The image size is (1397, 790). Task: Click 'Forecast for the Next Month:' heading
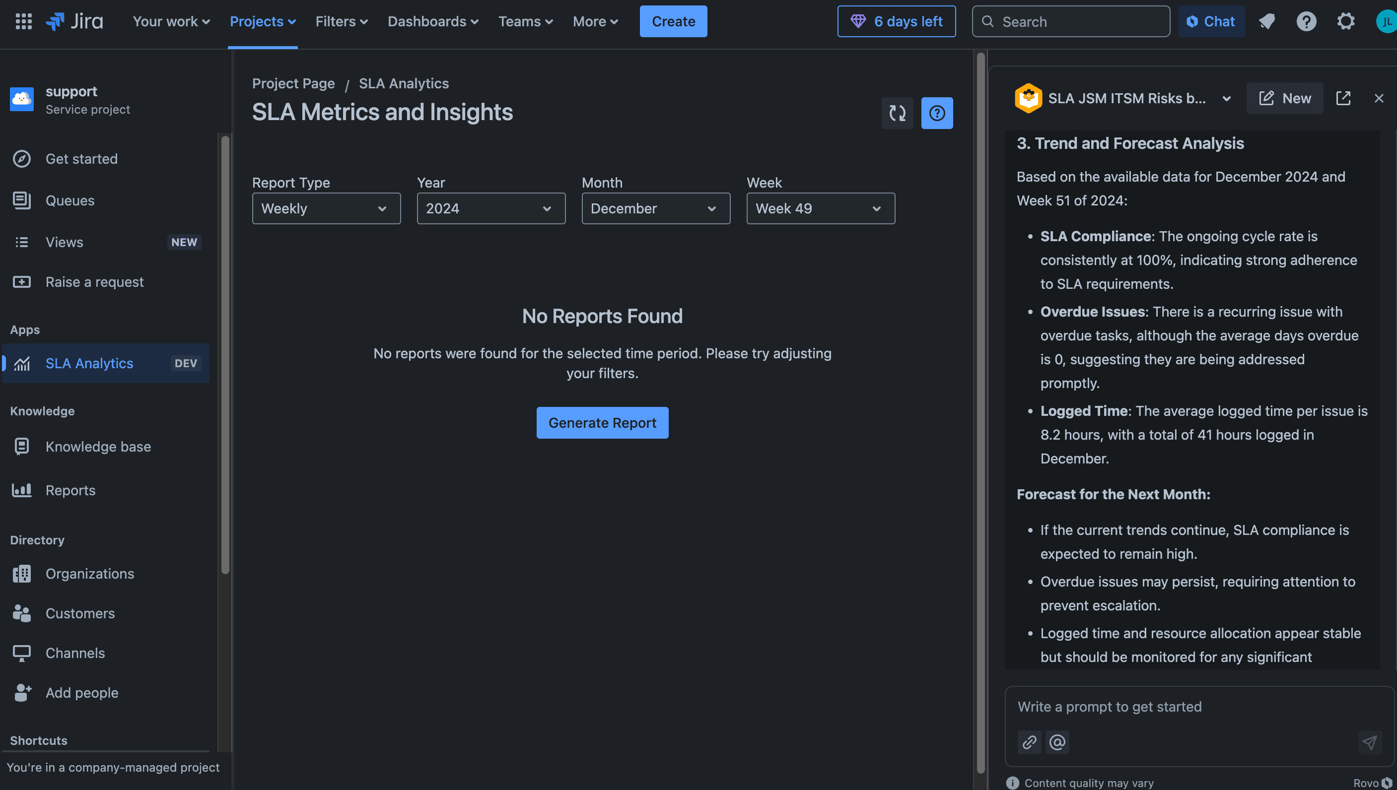click(1113, 494)
